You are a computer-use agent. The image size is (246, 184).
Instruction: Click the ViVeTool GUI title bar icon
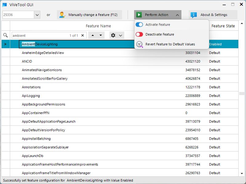click(x=4, y=5)
